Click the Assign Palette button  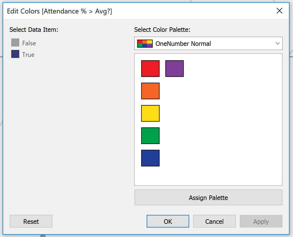click(x=208, y=197)
